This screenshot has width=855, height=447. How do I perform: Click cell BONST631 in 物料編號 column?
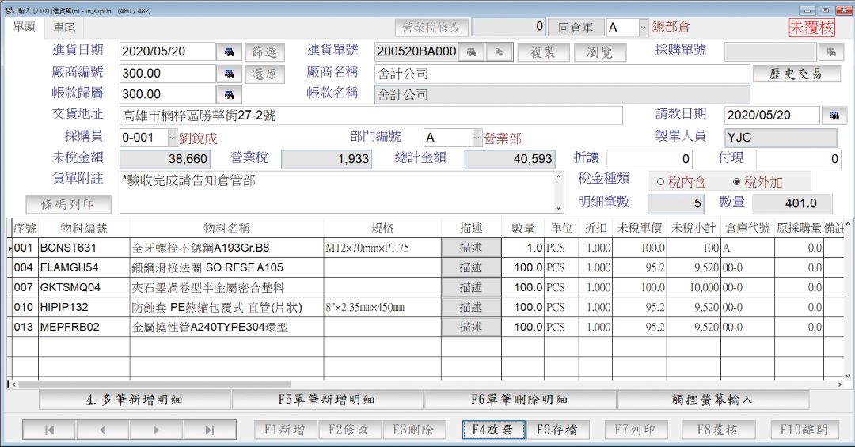84,248
